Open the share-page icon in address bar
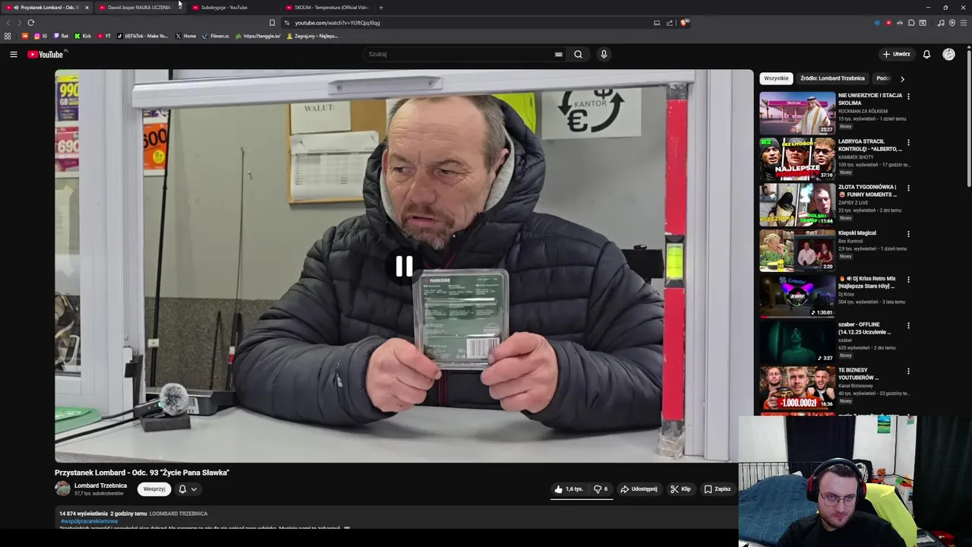 click(x=670, y=23)
